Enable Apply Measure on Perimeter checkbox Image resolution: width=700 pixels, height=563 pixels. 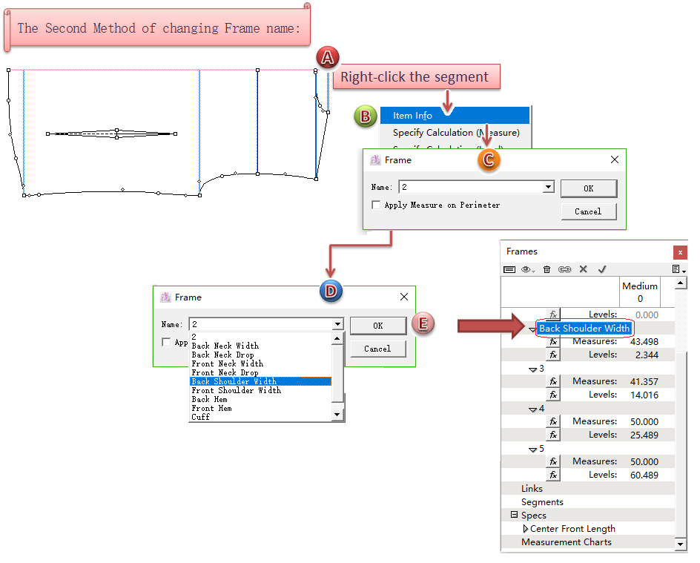pos(377,205)
